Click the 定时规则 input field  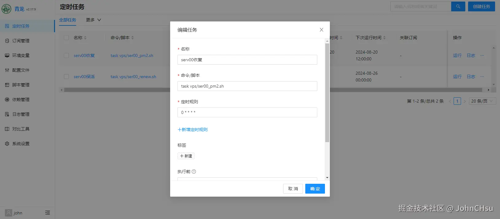(247, 112)
